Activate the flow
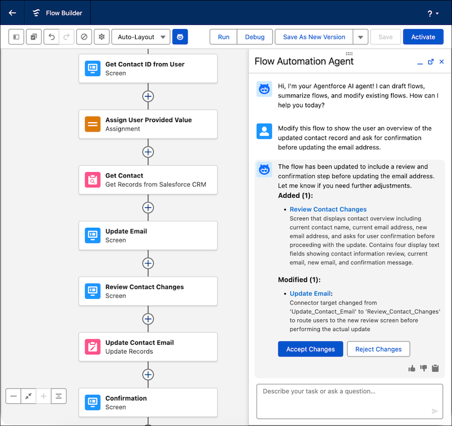The image size is (452, 426). 423,37
